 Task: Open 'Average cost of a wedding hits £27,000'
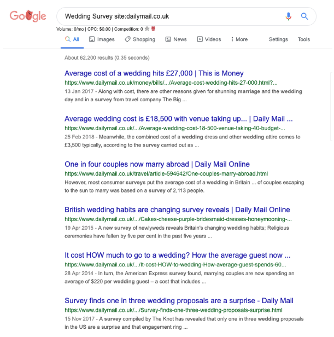point(154,73)
